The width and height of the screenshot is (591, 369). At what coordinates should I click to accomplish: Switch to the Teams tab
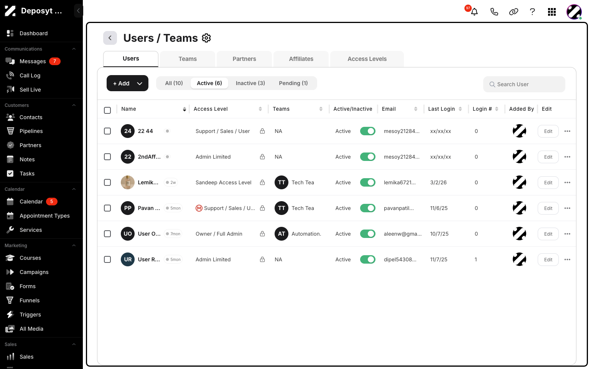tap(188, 59)
